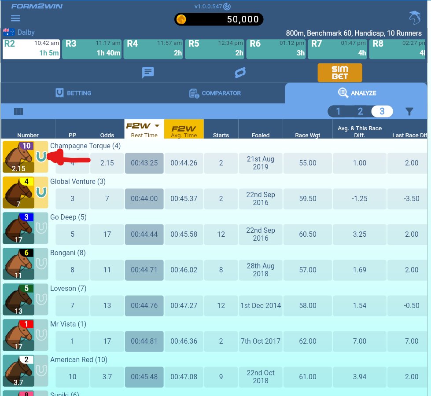Click the Australian flag icon
Viewport: 431px width, 396px height.
click(x=8, y=32)
